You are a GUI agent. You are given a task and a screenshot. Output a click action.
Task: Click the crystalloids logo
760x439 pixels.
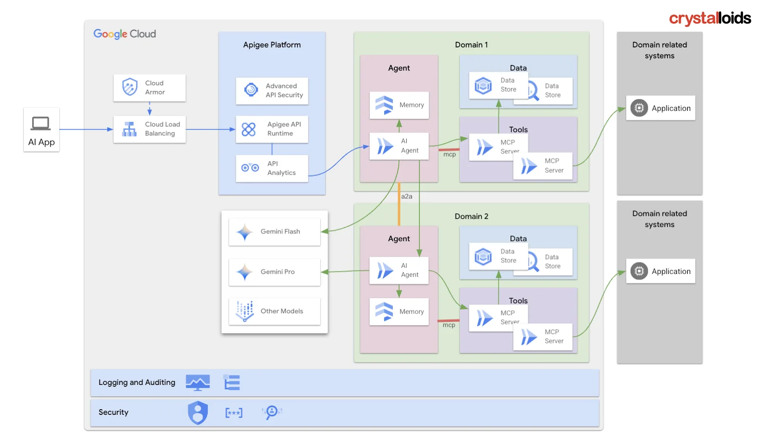(x=710, y=19)
